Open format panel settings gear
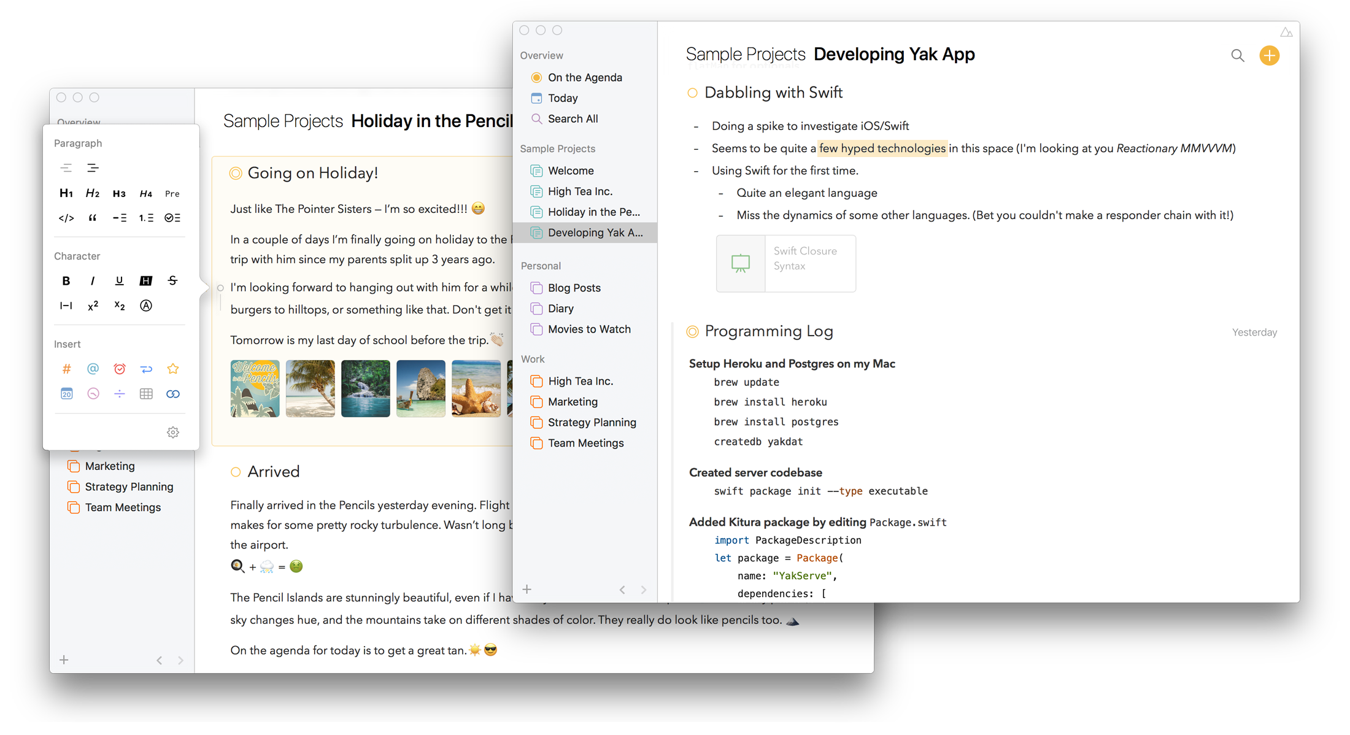 pyautogui.click(x=173, y=433)
